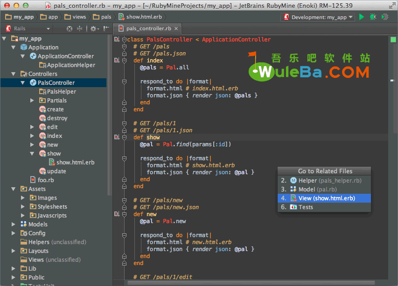Image resolution: width=398 pixels, height=286 pixels.
Task: Click gutter related-file icon beside class PalsController
Action: click(x=117, y=39)
